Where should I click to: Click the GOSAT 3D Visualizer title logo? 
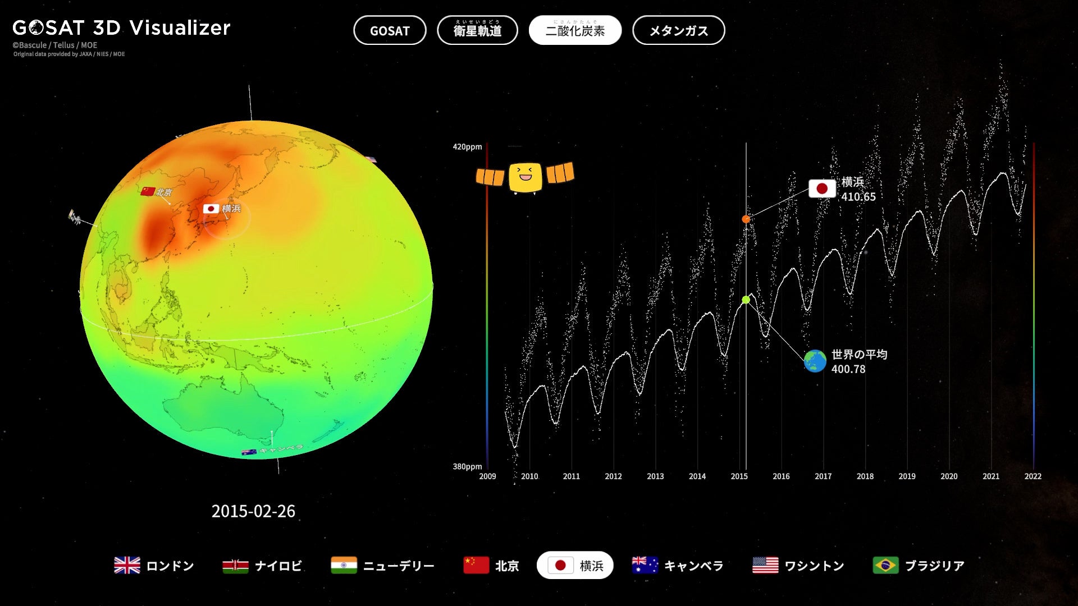pyautogui.click(x=121, y=28)
